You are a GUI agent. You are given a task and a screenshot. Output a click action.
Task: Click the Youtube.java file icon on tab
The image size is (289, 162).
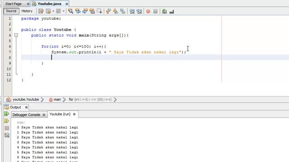click(34, 4)
